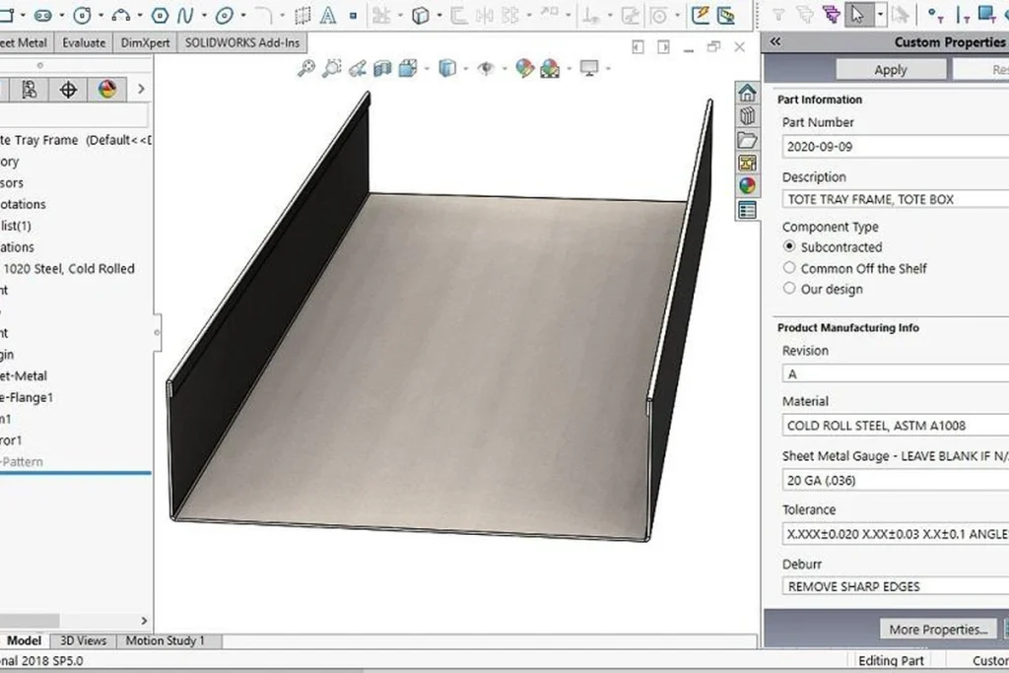Select the Ellipse sketch tool
The width and height of the screenshot is (1009, 673).
click(224, 15)
